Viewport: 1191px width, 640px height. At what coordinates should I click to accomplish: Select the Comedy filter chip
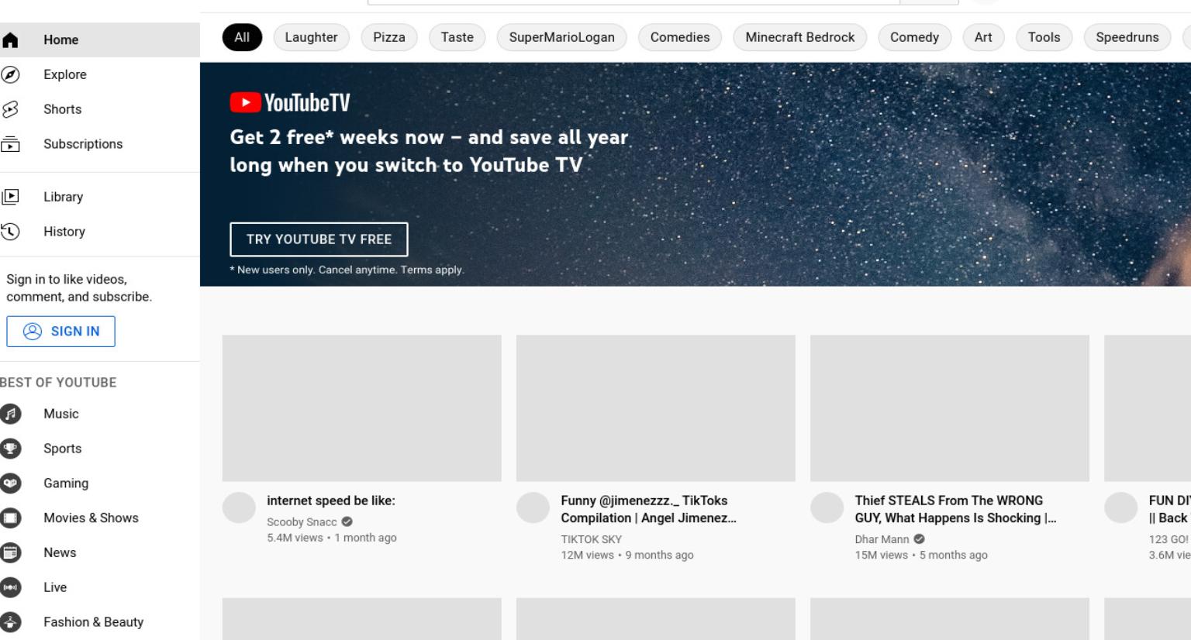914,37
